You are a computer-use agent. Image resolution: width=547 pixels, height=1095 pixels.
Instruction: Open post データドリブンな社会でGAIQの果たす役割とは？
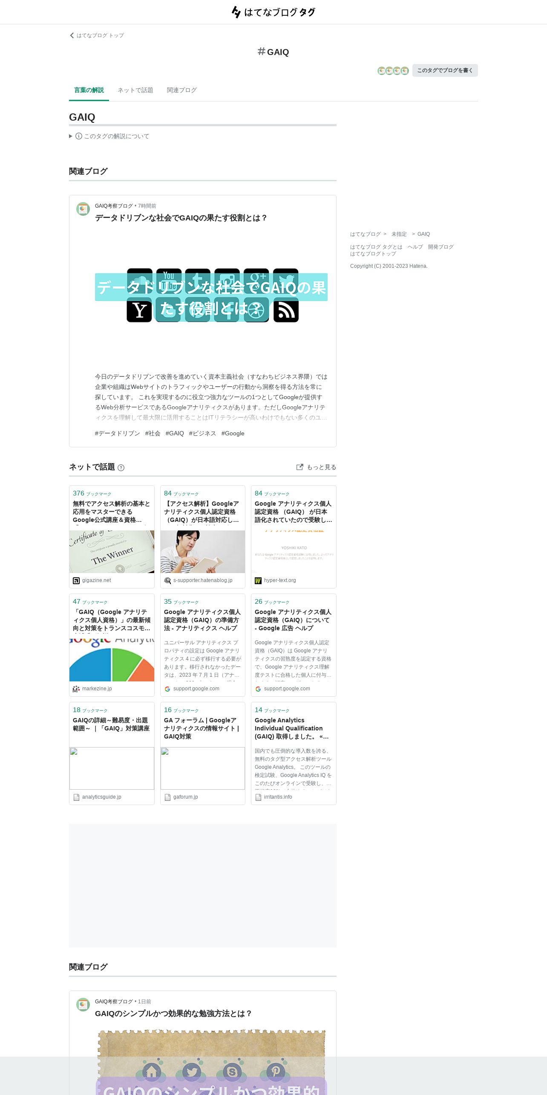[181, 218]
